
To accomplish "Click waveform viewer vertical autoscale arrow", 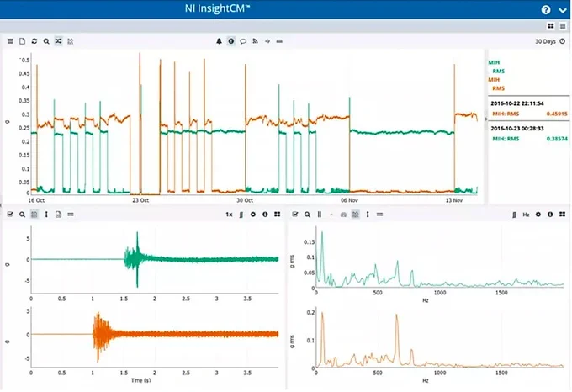I will coord(46,215).
